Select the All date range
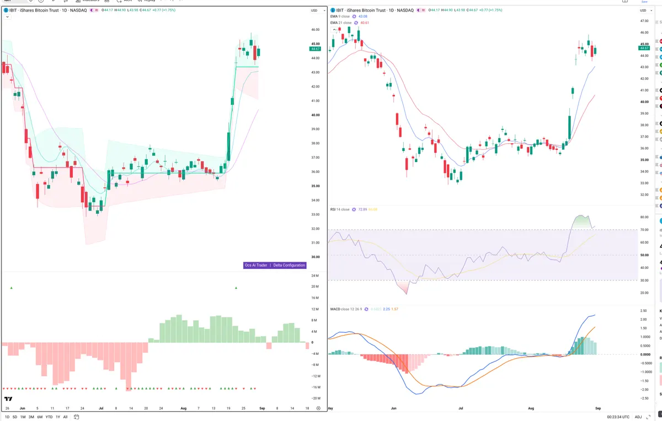The width and height of the screenshot is (662, 421). pos(66,417)
